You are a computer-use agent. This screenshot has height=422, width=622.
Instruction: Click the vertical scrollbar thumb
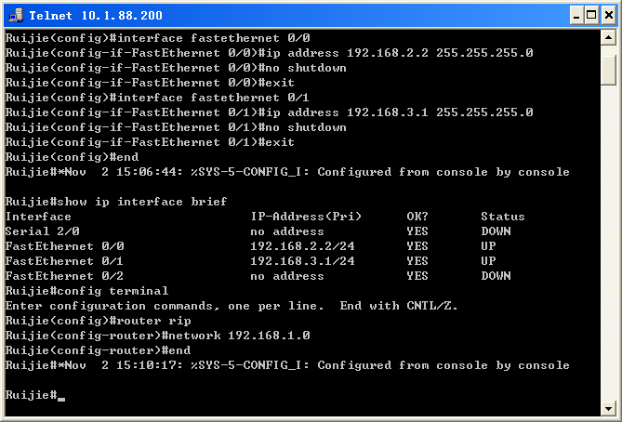[608, 68]
